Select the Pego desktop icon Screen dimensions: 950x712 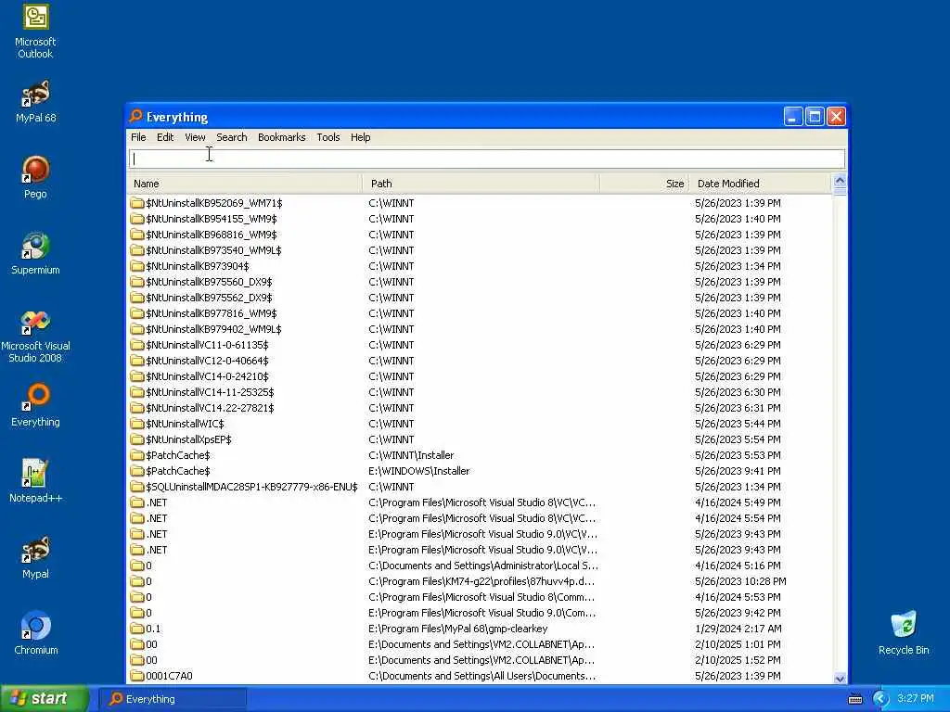(35, 177)
